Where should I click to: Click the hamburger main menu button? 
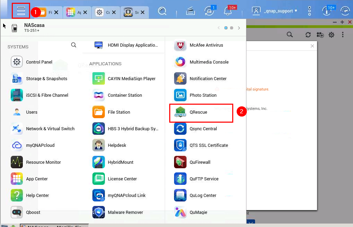click(21, 11)
